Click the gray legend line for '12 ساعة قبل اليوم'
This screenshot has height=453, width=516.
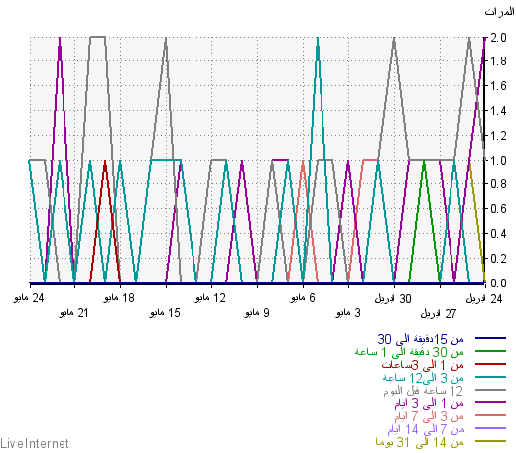click(x=490, y=390)
